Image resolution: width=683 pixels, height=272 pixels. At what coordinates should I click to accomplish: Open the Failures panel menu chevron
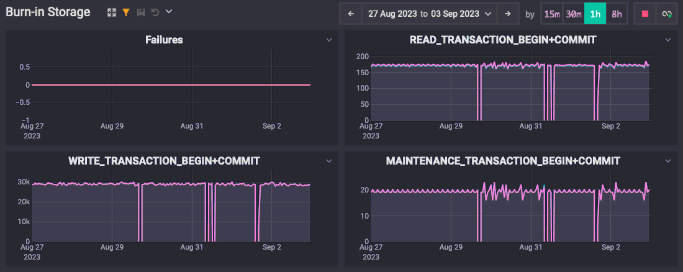click(x=329, y=40)
